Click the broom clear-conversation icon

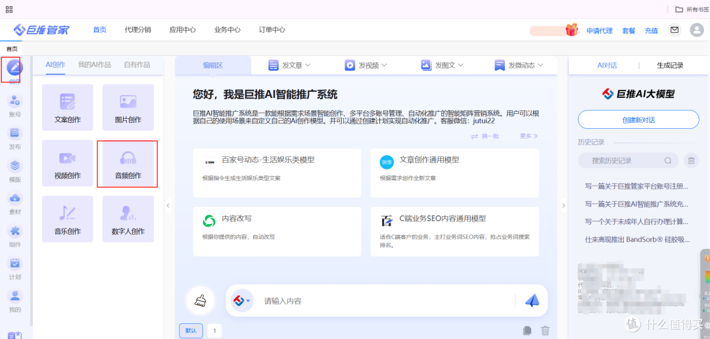click(200, 301)
